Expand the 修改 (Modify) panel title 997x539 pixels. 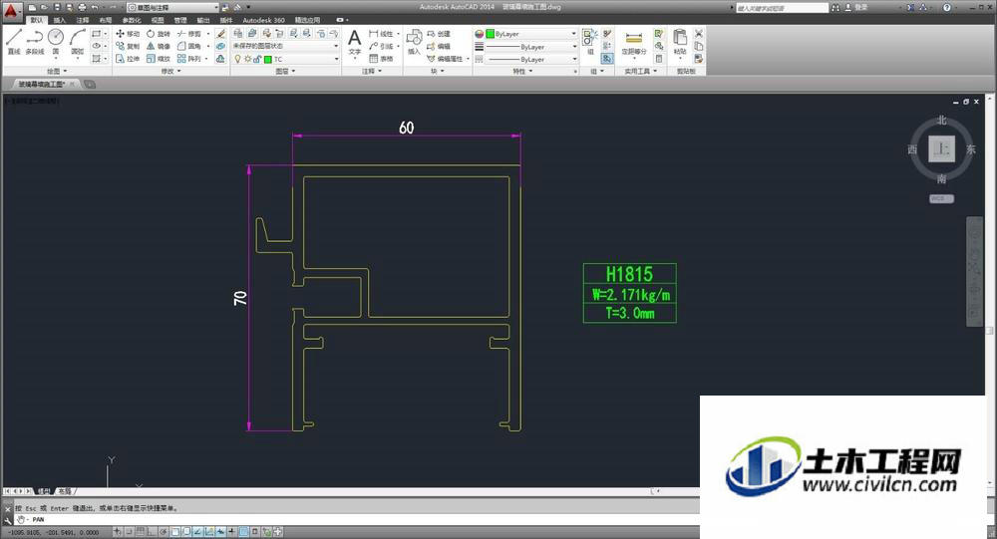(x=170, y=71)
